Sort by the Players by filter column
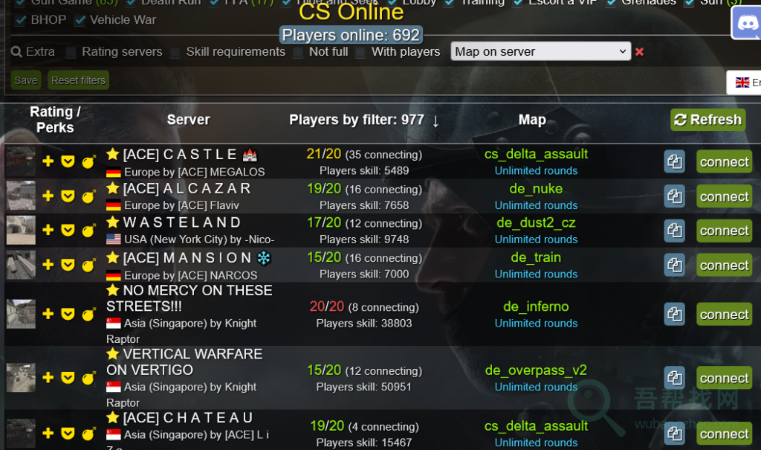Screen dimensions: 761x450 pyautogui.click(x=363, y=120)
